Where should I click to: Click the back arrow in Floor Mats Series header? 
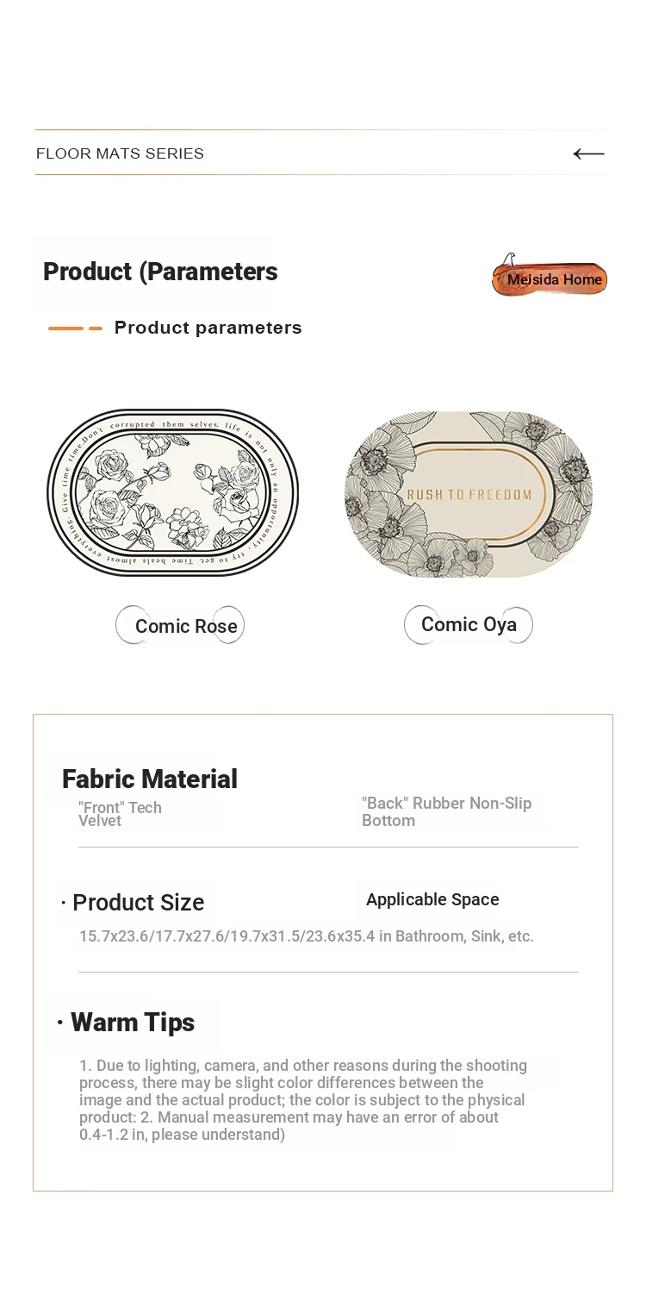click(x=588, y=153)
